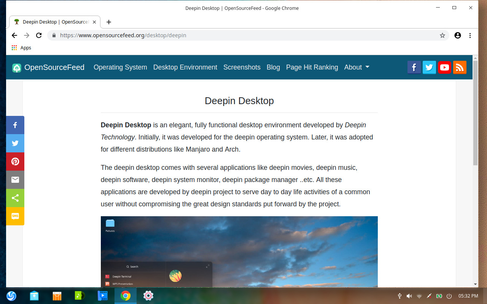Expand the About dropdown menu
The height and width of the screenshot is (304, 487).
coord(356,67)
